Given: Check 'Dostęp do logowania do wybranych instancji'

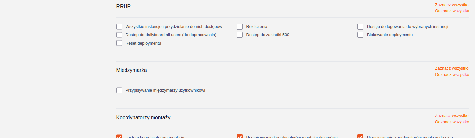Looking at the screenshot, I should pyautogui.click(x=360, y=27).
